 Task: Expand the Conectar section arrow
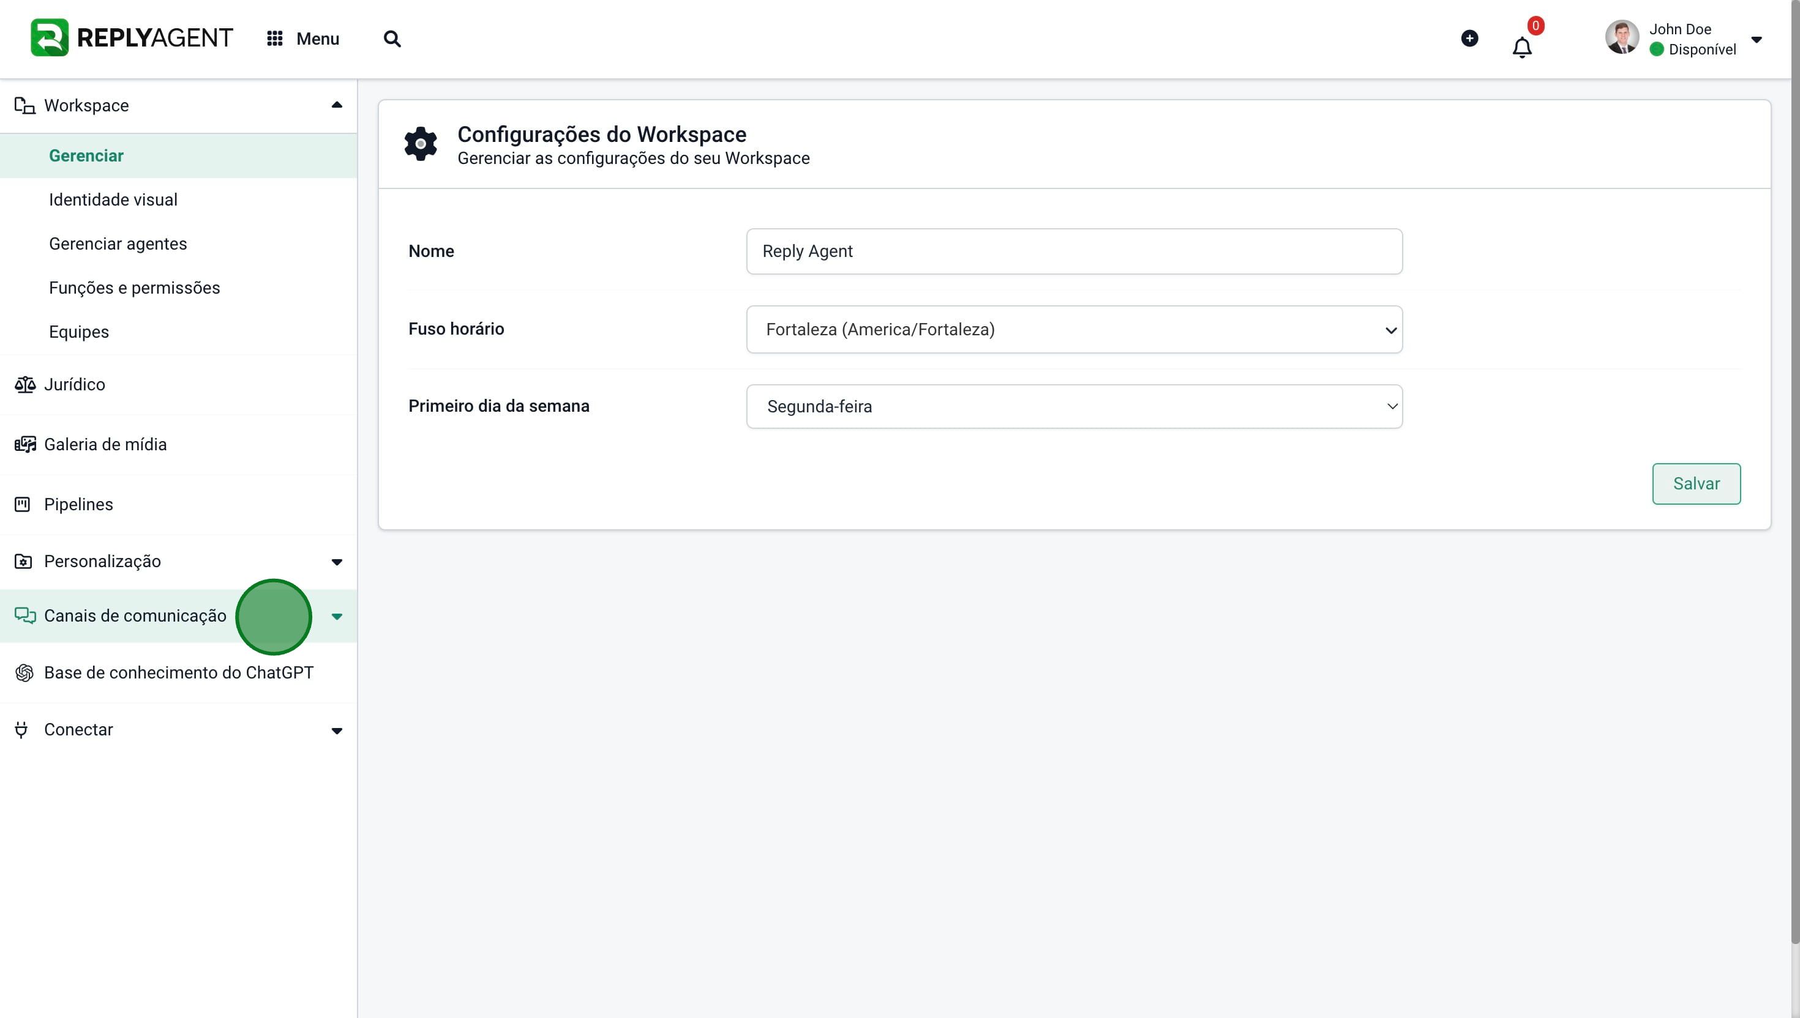(x=337, y=730)
